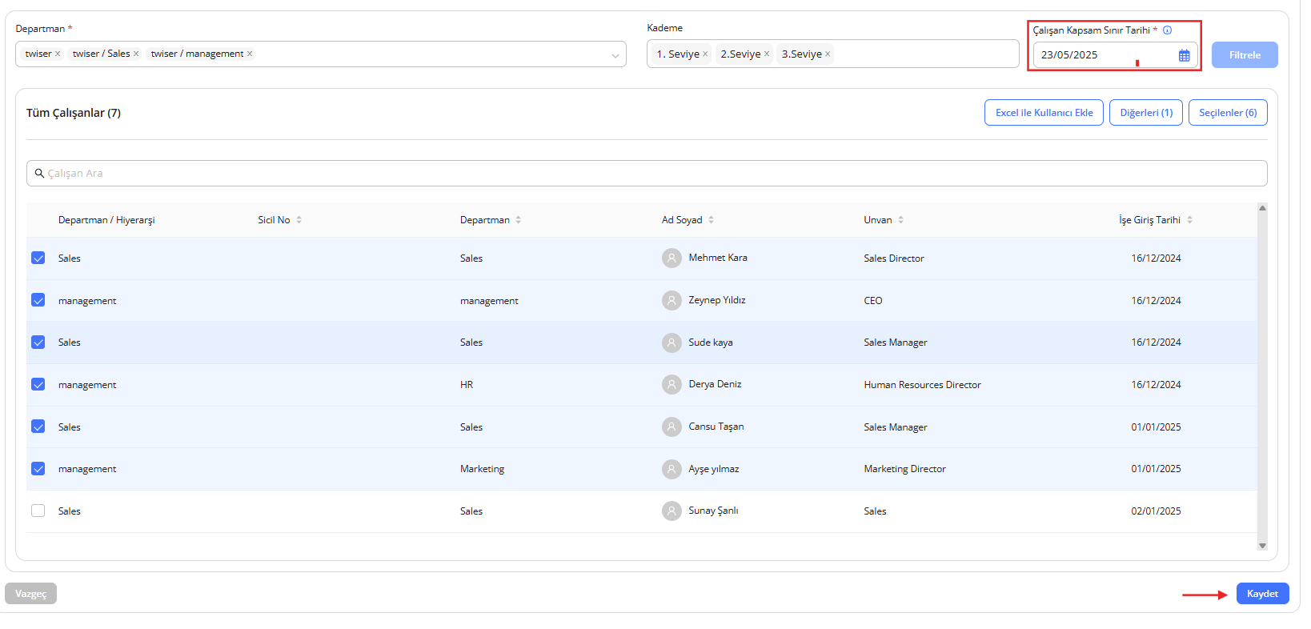Expand the Departman dropdown arrow
The image size is (1311, 629).
[615, 55]
